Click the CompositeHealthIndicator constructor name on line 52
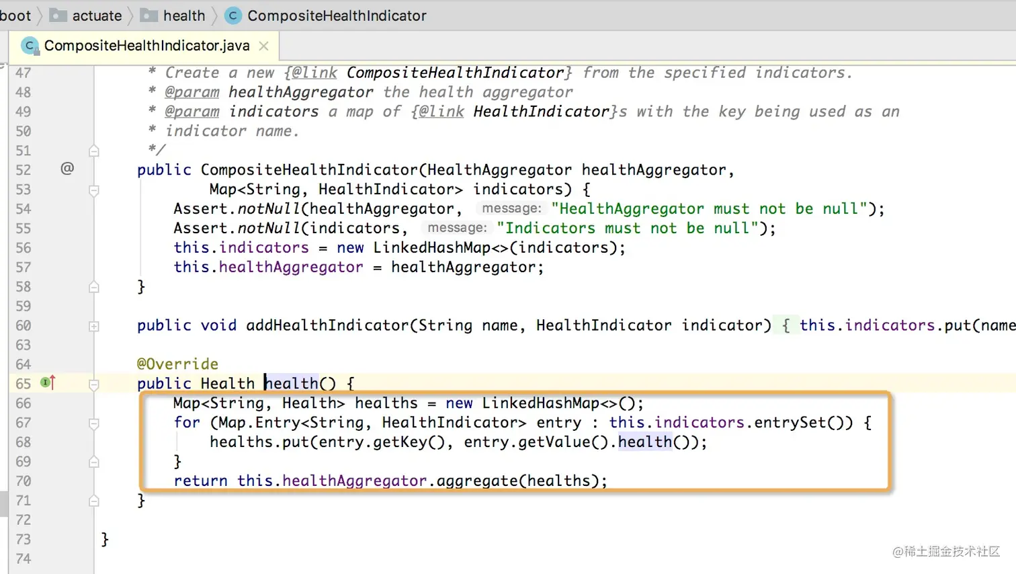1016x574 pixels. (309, 170)
